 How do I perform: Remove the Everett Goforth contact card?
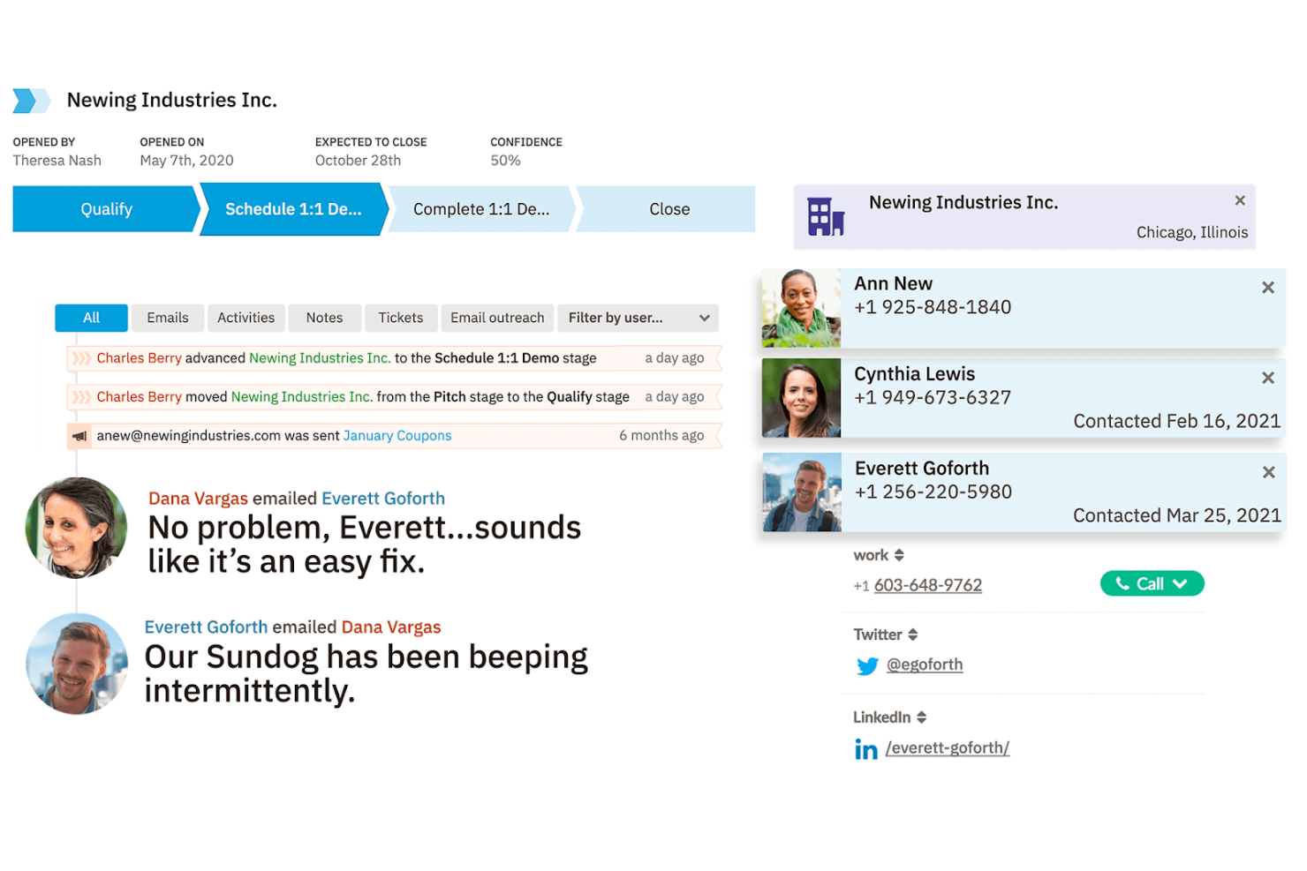click(x=1269, y=472)
